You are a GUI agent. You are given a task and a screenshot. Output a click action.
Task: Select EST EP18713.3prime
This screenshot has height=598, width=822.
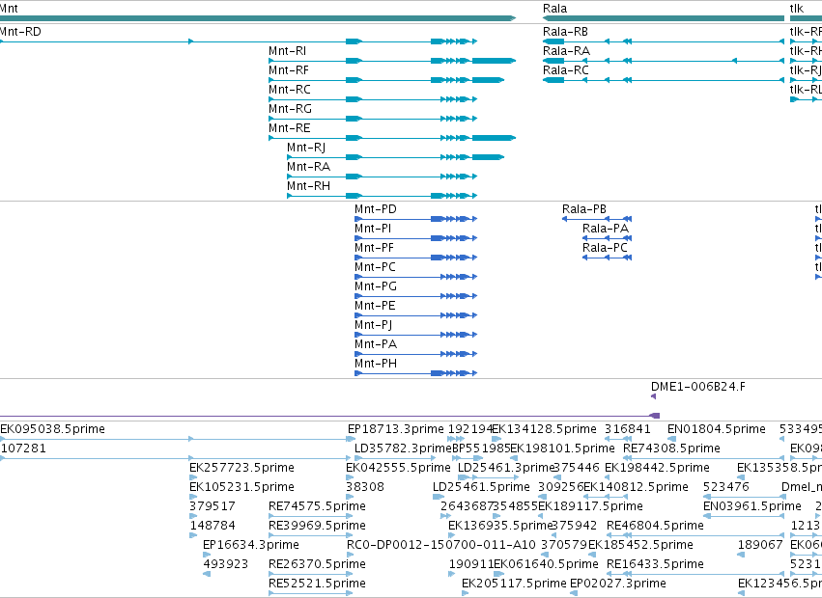(396, 429)
